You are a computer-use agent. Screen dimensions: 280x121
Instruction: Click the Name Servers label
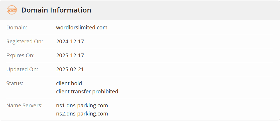tap(24, 105)
